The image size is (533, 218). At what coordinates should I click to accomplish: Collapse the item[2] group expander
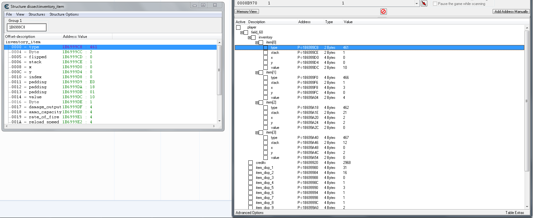point(257,103)
